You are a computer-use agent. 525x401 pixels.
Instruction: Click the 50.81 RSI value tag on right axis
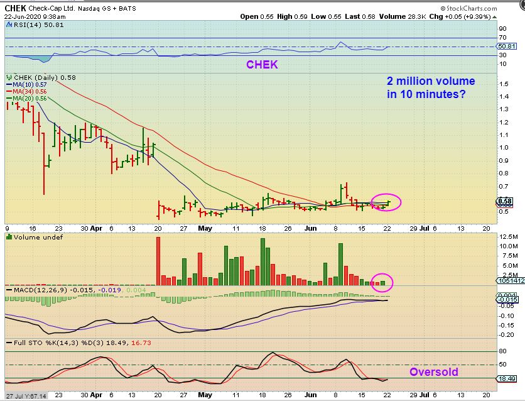click(x=507, y=47)
